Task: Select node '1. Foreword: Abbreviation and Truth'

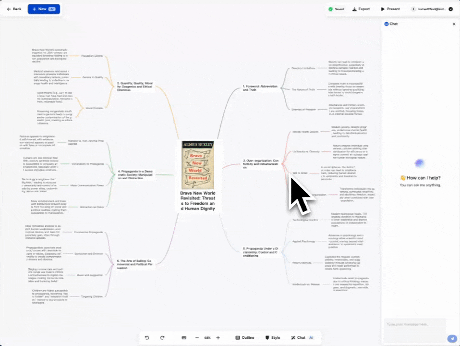Action: 260,88
